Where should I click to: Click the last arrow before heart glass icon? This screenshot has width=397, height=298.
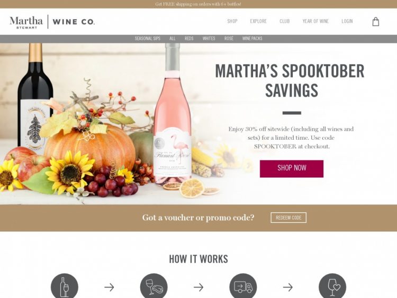pos(287,287)
